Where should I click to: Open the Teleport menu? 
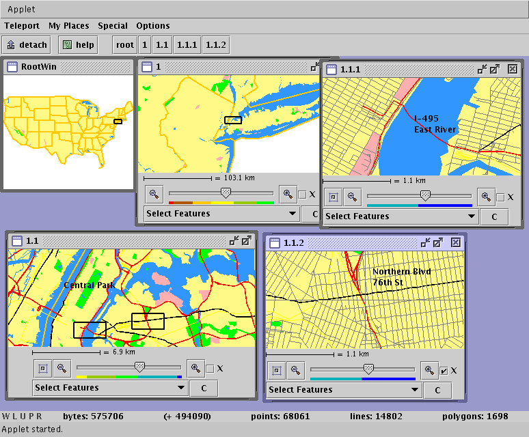click(22, 26)
